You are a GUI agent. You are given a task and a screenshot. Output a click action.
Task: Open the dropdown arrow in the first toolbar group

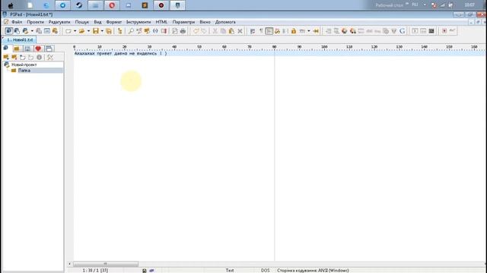32,31
